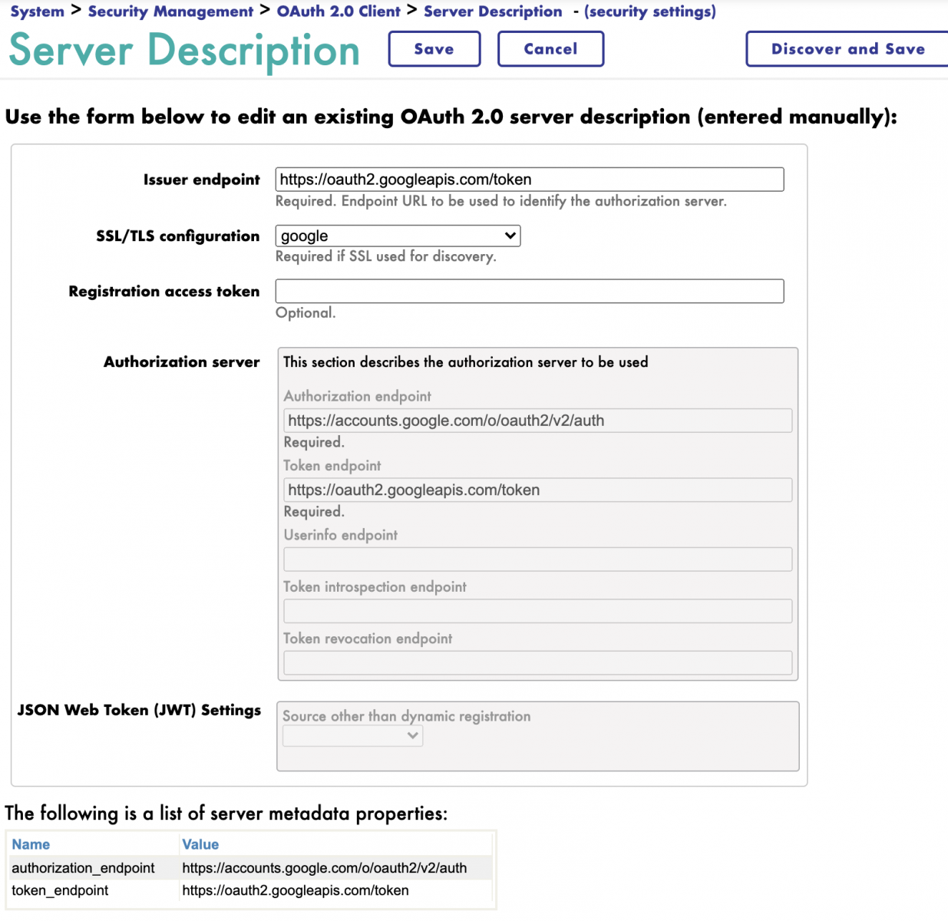Sort by the Name column header
The width and height of the screenshot is (948, 921).
click(x=31, y=844)
